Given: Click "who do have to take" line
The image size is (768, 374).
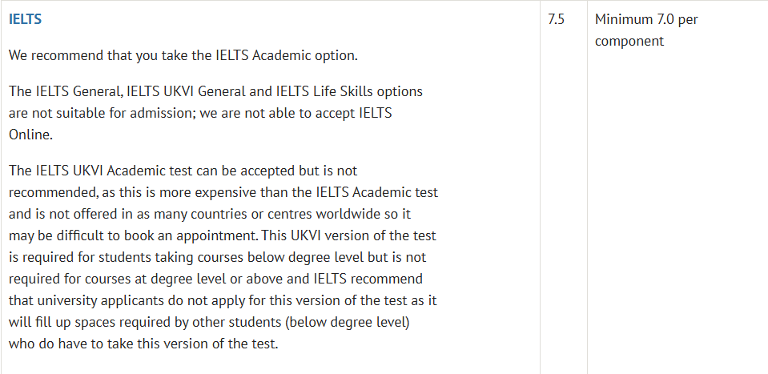Looking at the screenshot, I should 68,344.
